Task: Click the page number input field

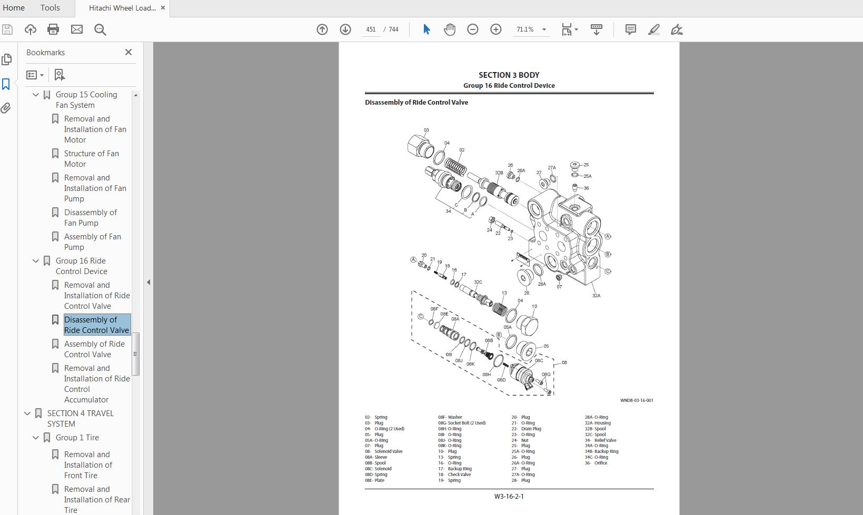Action: [371, 29]
